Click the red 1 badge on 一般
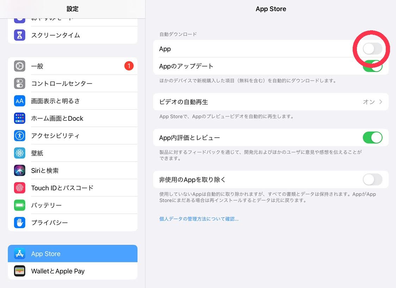This screenshot has height=288, width=396. coord(129,66)
